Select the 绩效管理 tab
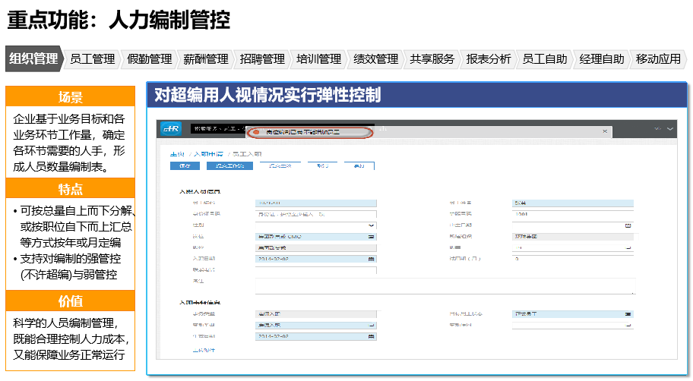 pyautogui.click(x=375, y=58)
